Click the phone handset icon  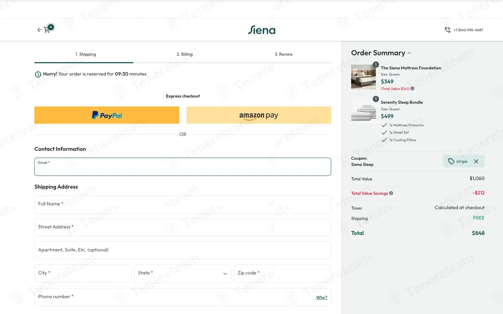pos(447,30)
